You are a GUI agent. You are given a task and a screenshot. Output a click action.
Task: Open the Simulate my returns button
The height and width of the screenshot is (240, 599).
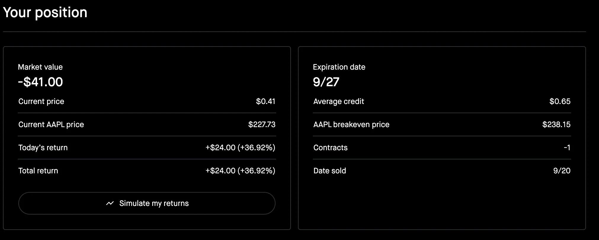[x=147, y=203]
